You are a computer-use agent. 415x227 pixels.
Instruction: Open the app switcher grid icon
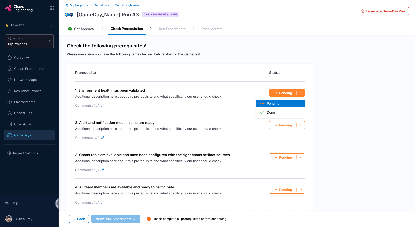pyautogui.click(x=52, y=8)
